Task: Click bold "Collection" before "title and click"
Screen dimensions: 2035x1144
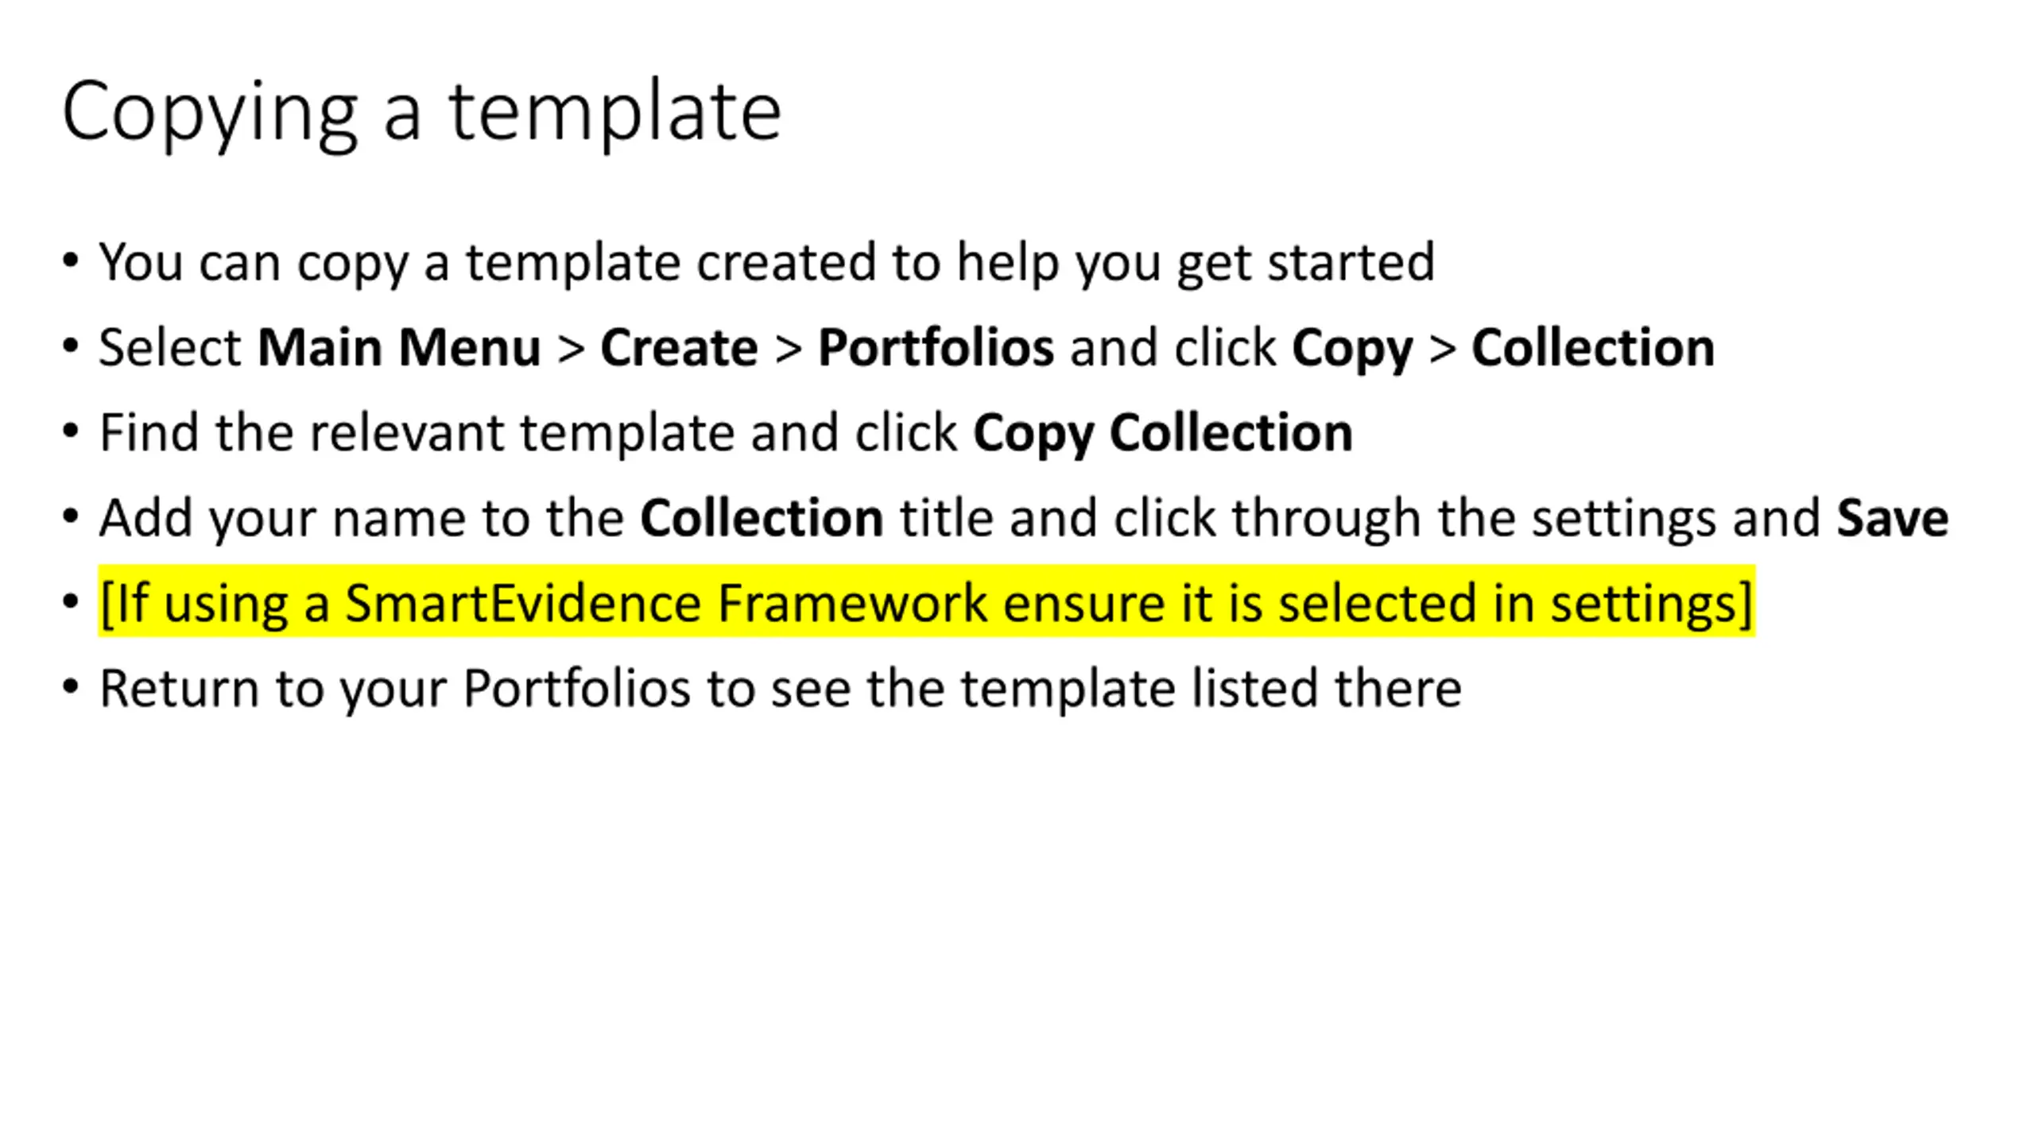Action: 762,518
